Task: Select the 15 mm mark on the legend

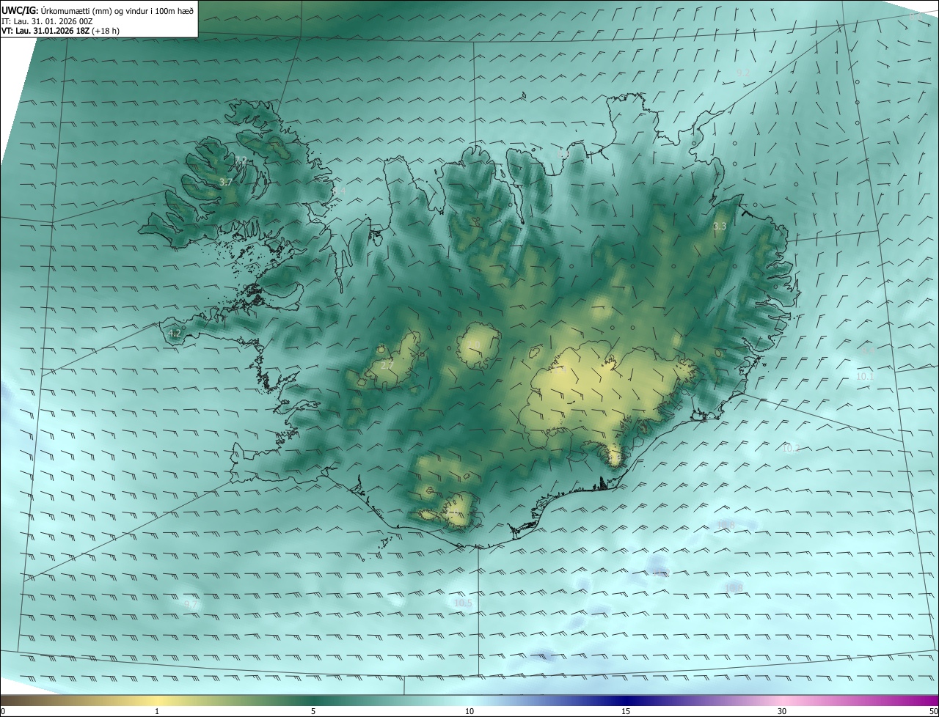Action: pyautogui.click(x=626, y=711)
